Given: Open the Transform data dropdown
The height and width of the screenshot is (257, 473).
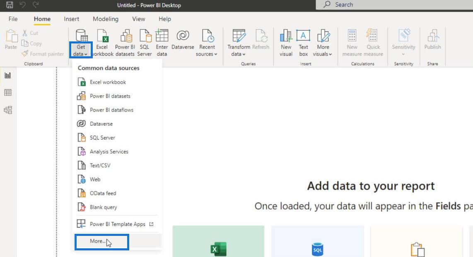Looking at the screenshot, I should (x=239, y=43).
